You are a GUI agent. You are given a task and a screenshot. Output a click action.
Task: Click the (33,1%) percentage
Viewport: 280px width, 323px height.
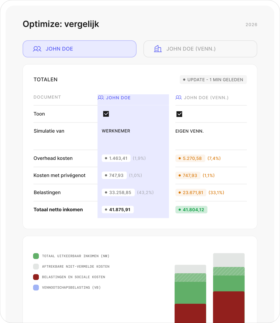pyautogui.click(x=216, y=193)
